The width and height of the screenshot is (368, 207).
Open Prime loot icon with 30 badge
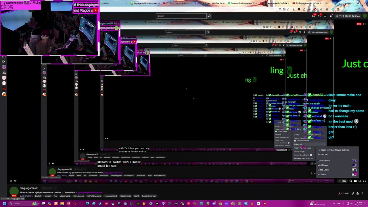(x=313, y=16)
